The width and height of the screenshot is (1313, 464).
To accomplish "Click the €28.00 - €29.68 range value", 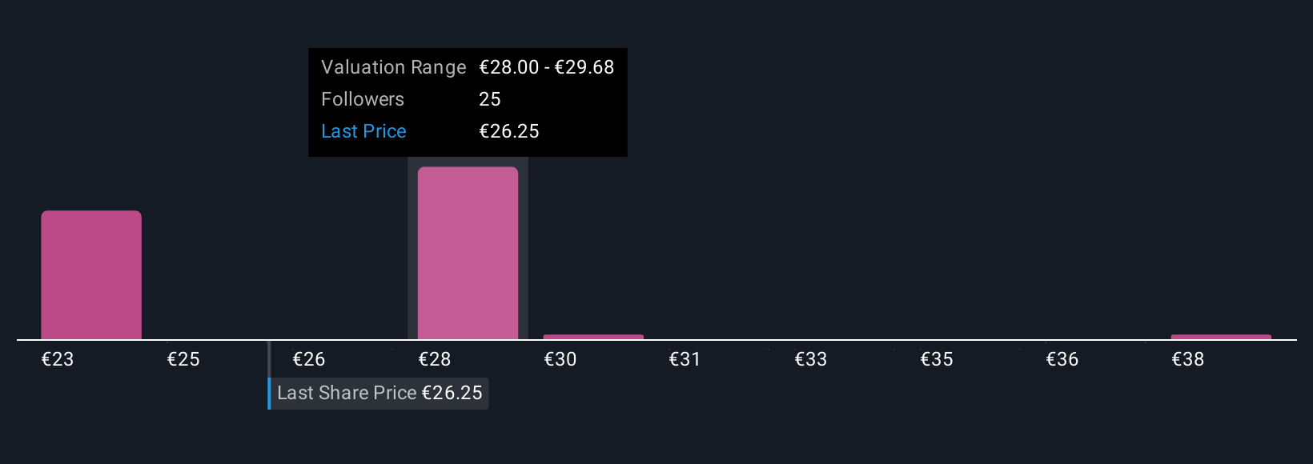I will tap(547, 67).
